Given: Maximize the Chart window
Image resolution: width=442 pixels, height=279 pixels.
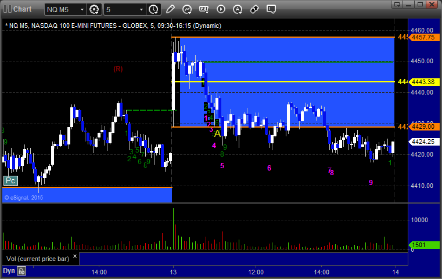Looking at the screenshot, I should [x=421, y=4].
